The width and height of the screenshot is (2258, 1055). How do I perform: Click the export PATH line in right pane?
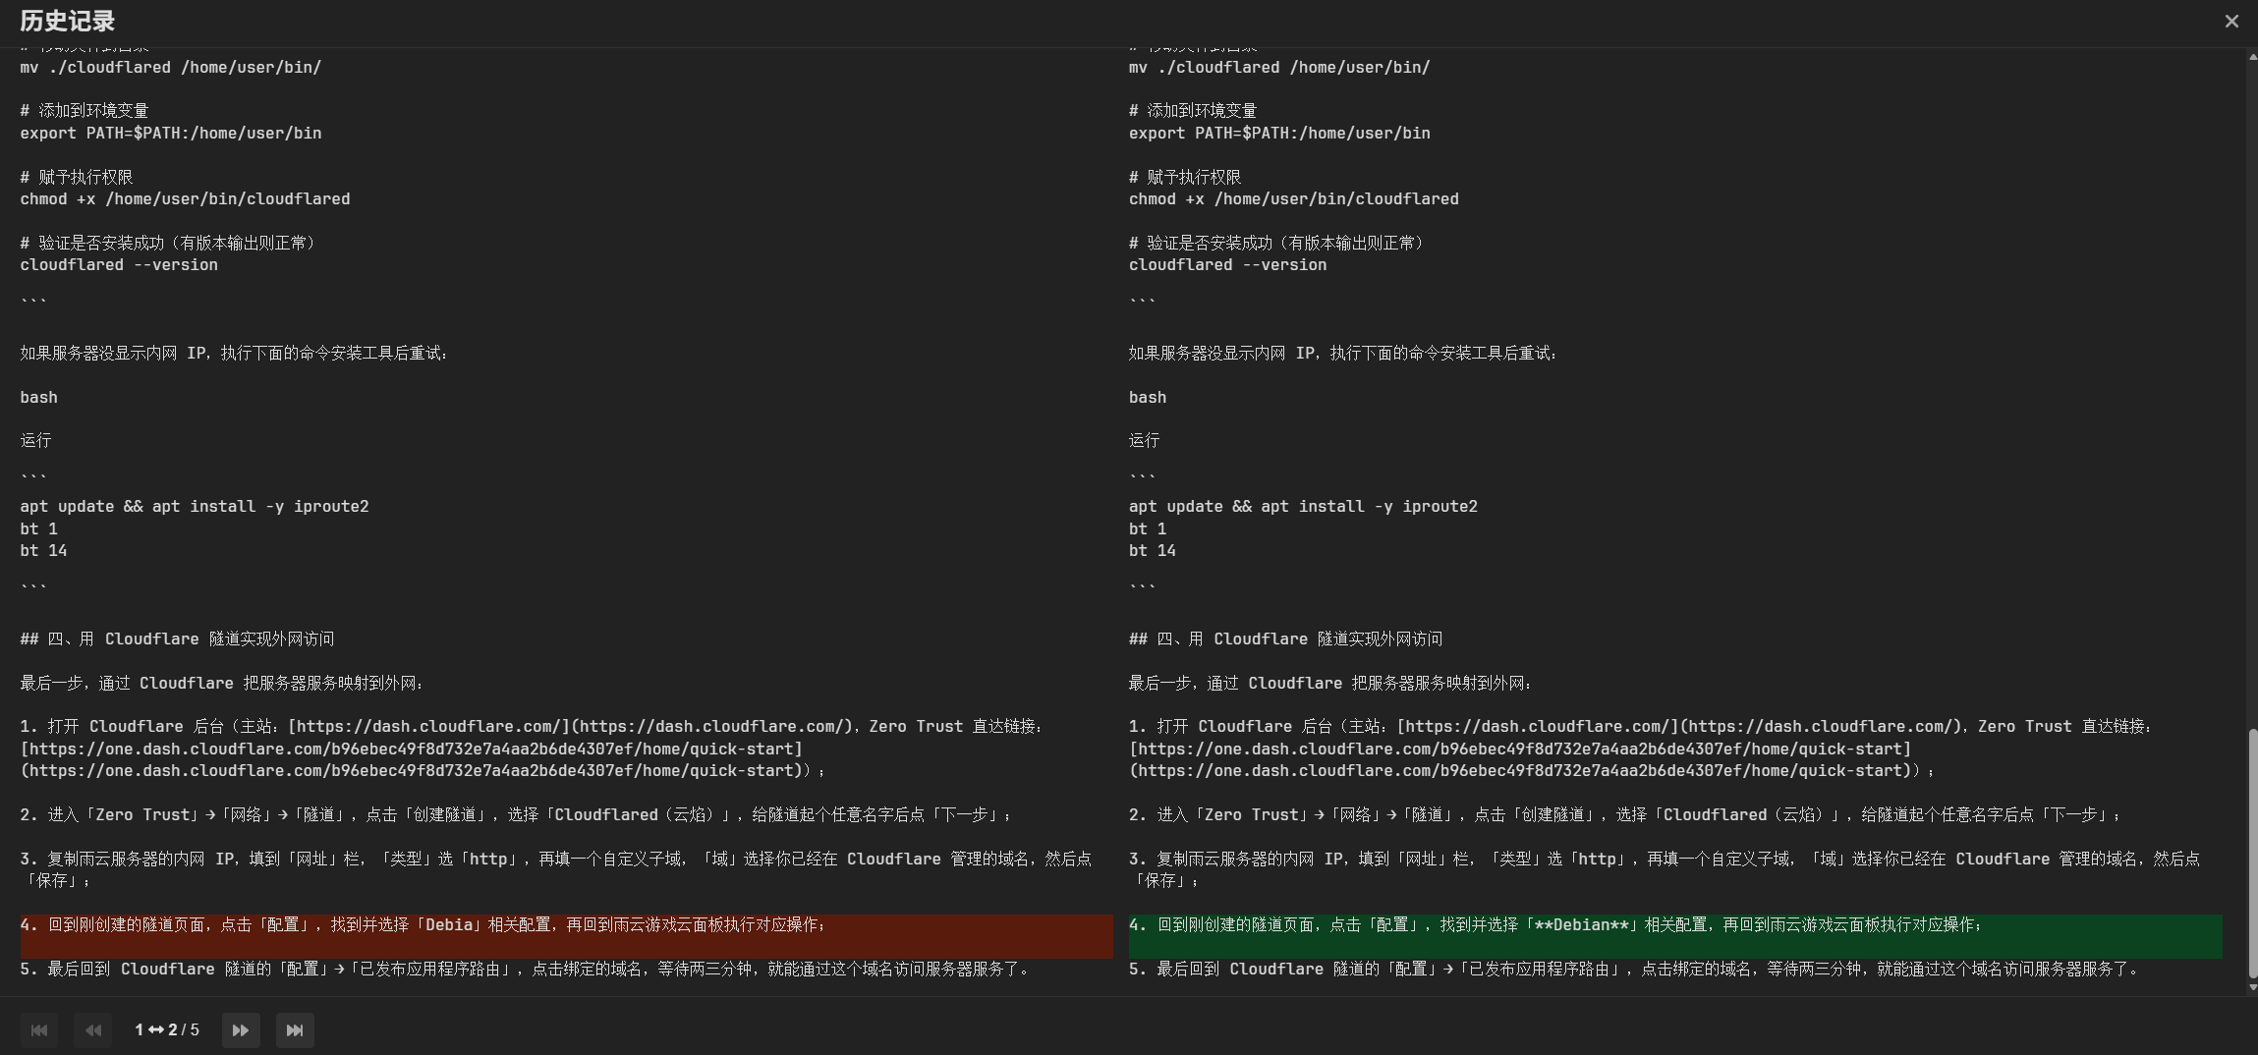tap(1279, 134)
